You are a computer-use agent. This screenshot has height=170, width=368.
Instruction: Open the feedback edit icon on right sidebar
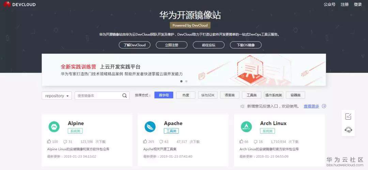point(348,116)
